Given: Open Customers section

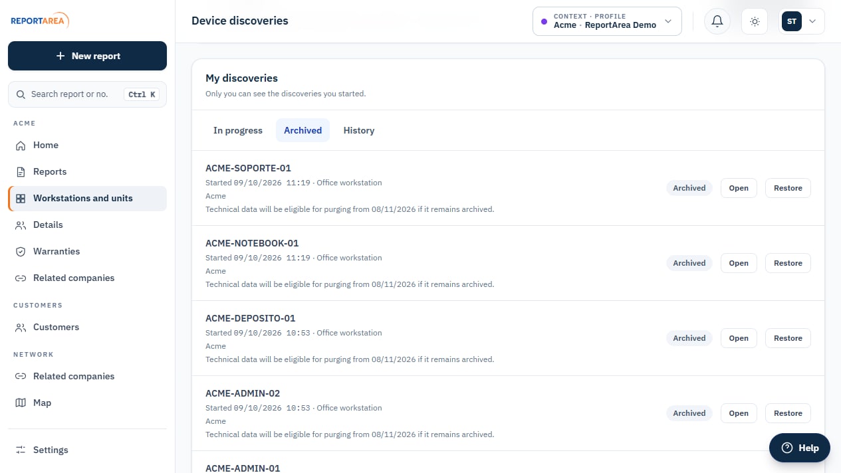Looking at the screenshot, I should 87,328.
